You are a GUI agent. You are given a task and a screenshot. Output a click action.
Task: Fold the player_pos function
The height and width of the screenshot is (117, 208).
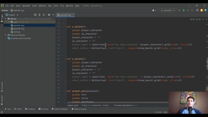click(x=66, y=91)
